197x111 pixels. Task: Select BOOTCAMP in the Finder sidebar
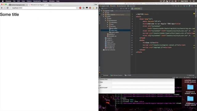pos(104,88)
